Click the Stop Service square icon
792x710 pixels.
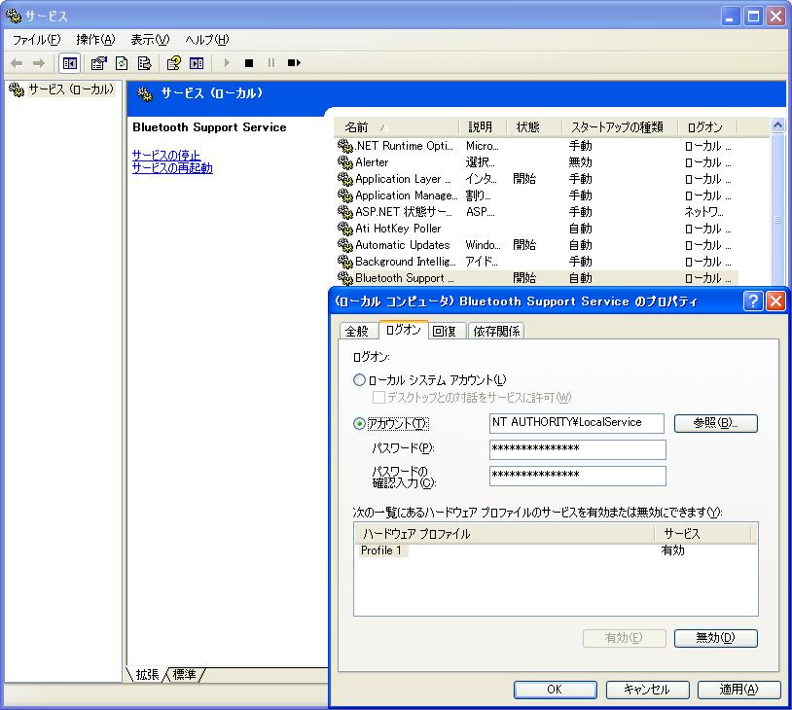[248, 63]
